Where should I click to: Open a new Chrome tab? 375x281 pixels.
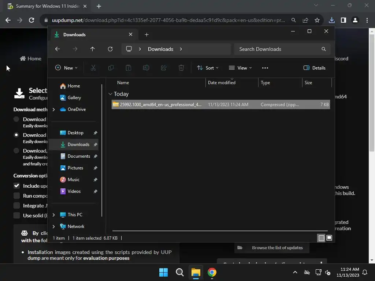[x=99, y=6]
